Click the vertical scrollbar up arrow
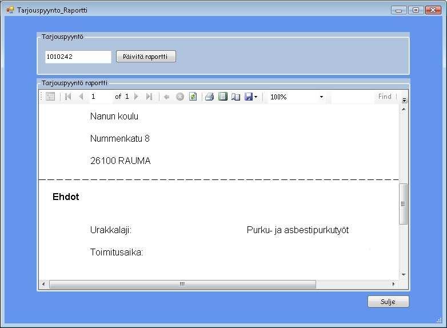Viewport: 447px width, 328px height. click(404, 109)
